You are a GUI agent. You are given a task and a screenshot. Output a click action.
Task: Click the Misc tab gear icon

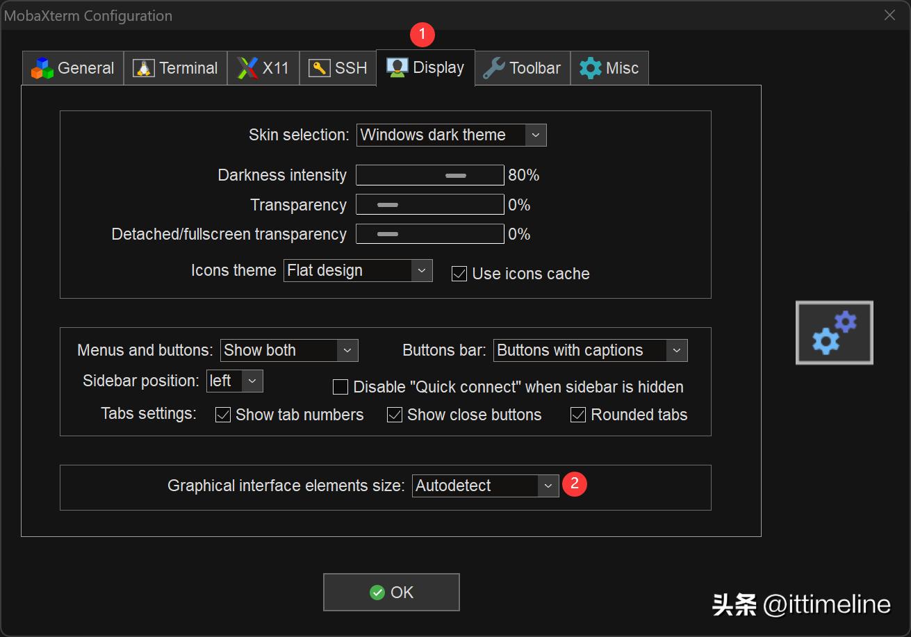pos(591,68)
